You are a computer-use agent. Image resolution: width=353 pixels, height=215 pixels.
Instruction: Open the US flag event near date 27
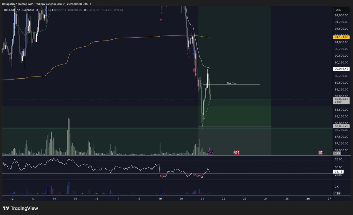(320, 152)
